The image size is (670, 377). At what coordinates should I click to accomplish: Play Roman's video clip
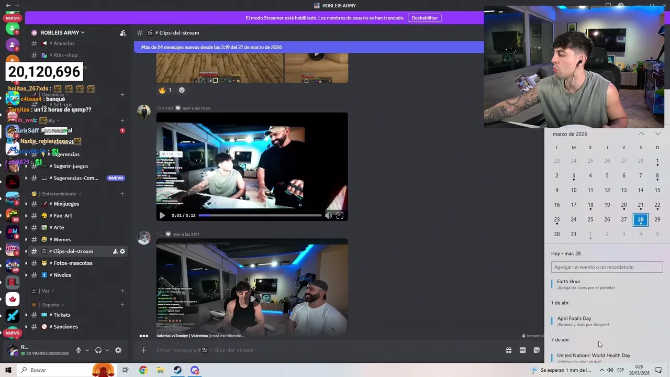click(162, 215)
